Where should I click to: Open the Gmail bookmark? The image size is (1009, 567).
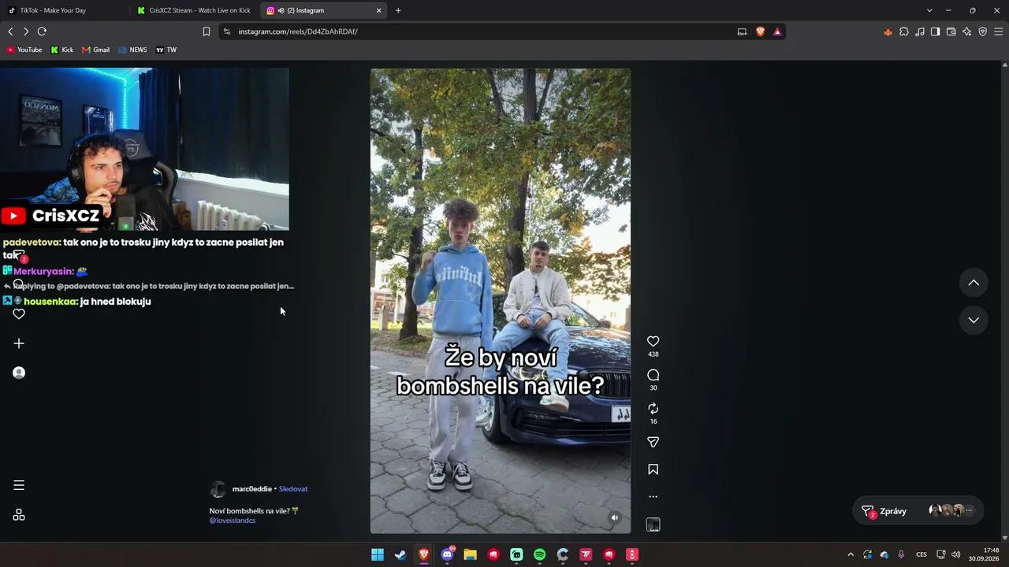(x=96, y=50)
